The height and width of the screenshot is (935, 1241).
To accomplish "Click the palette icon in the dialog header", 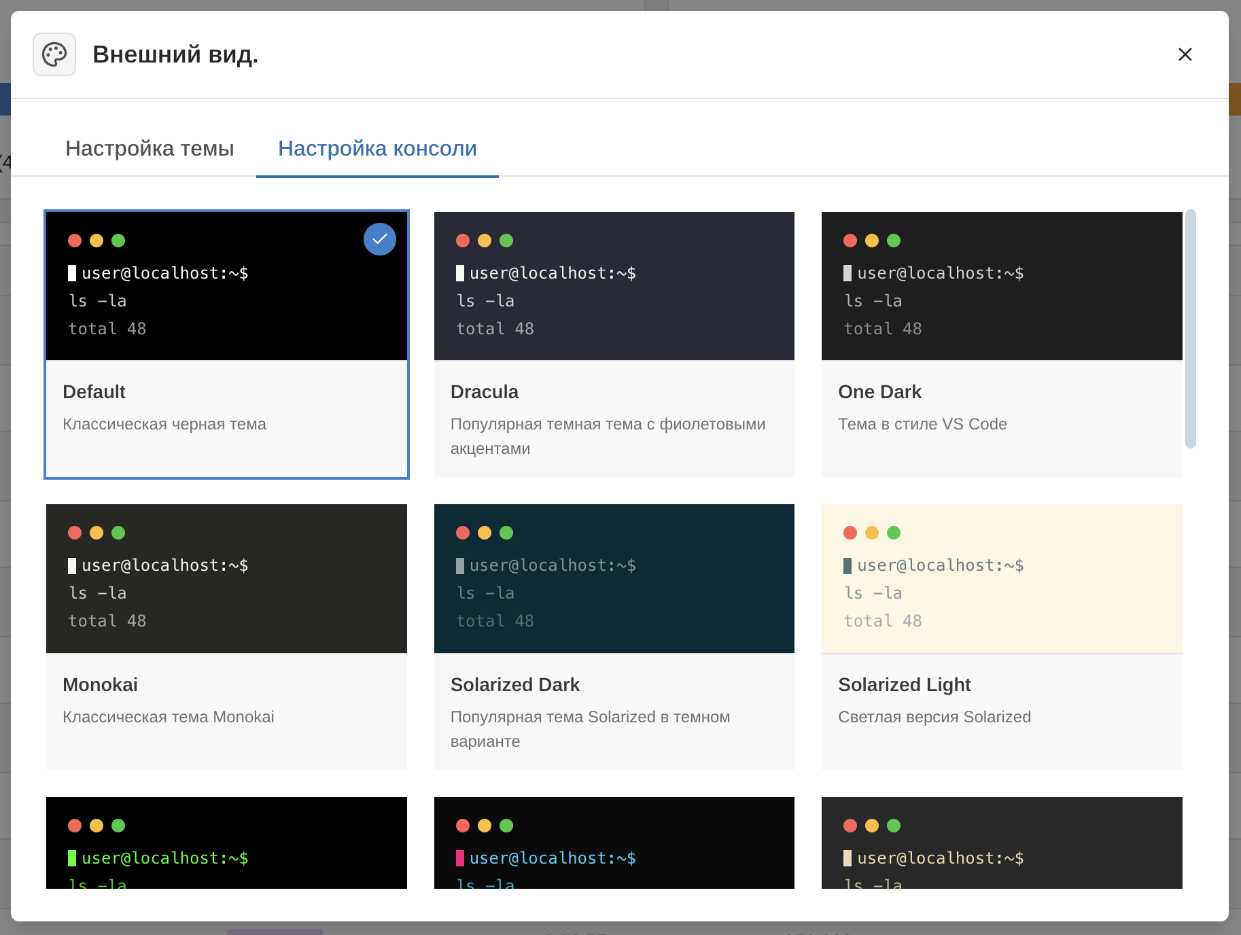I will pos(54,54).
